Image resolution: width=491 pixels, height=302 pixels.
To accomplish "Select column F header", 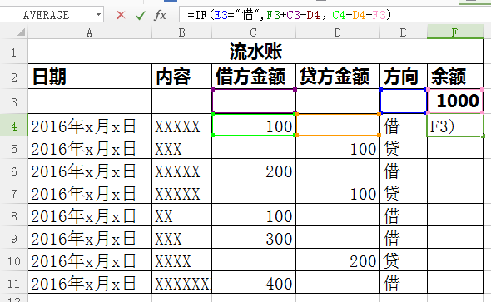I will click(455, 32).
